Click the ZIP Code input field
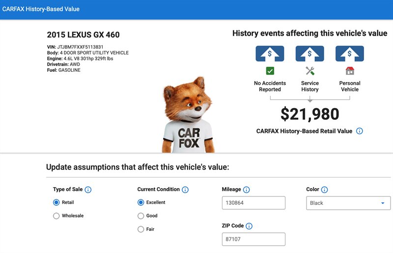Image resolution: width=393 pixels, height=253 pixels. [x=253, y=239]
